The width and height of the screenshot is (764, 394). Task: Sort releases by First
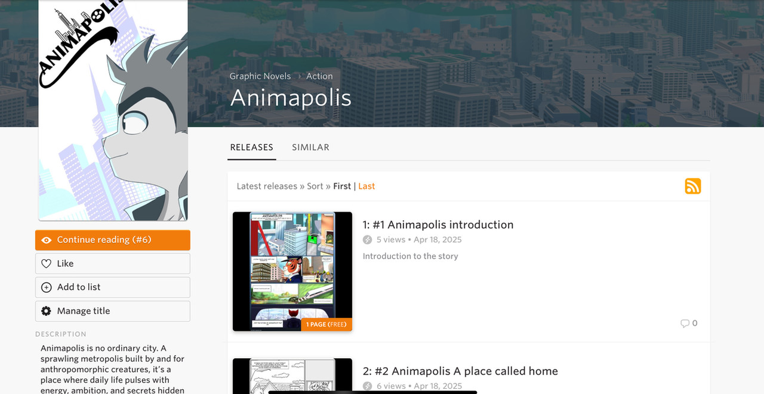[342, 186]
